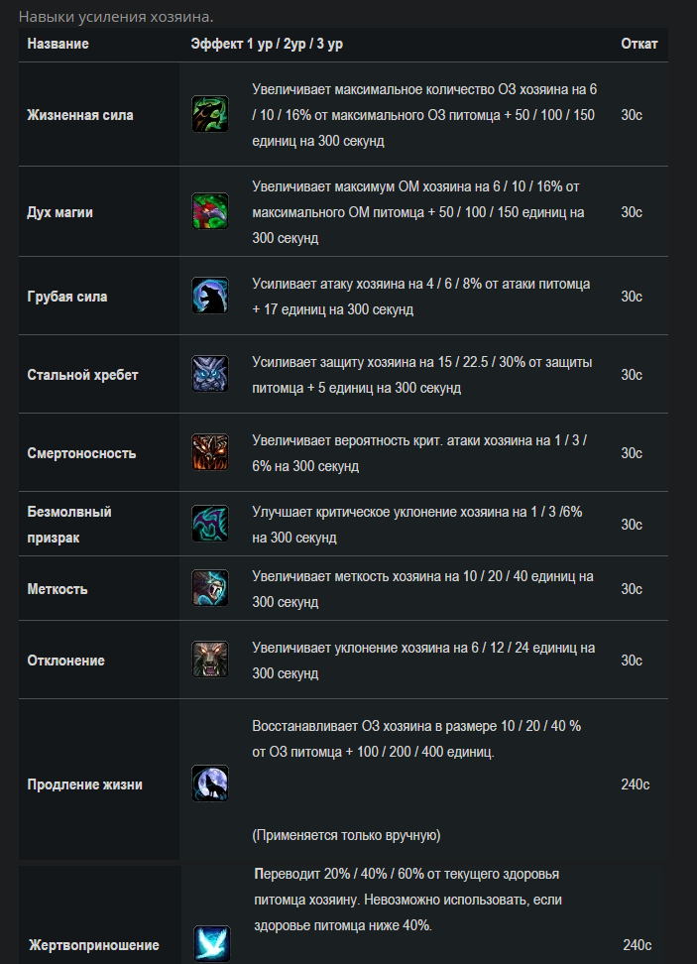This screenshot has width=697, height=964.
Task: Select the Меткость skill icon
Action: pos(210,588)
